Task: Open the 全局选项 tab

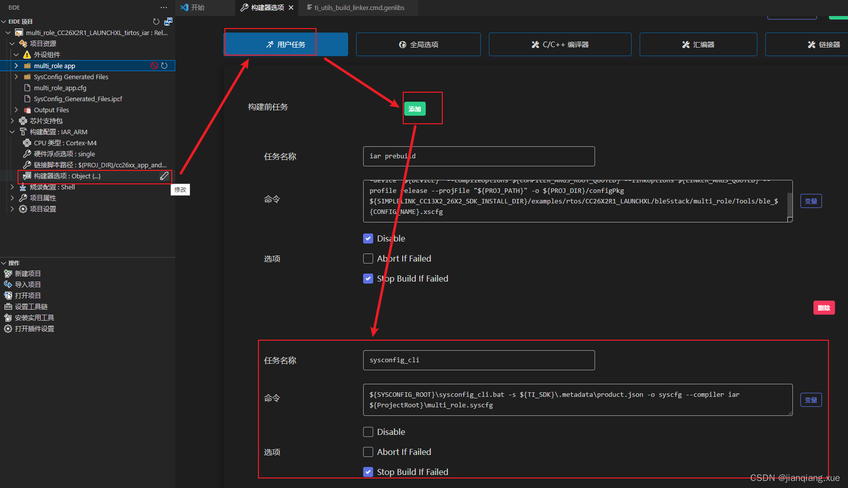Action: [418, 45]
